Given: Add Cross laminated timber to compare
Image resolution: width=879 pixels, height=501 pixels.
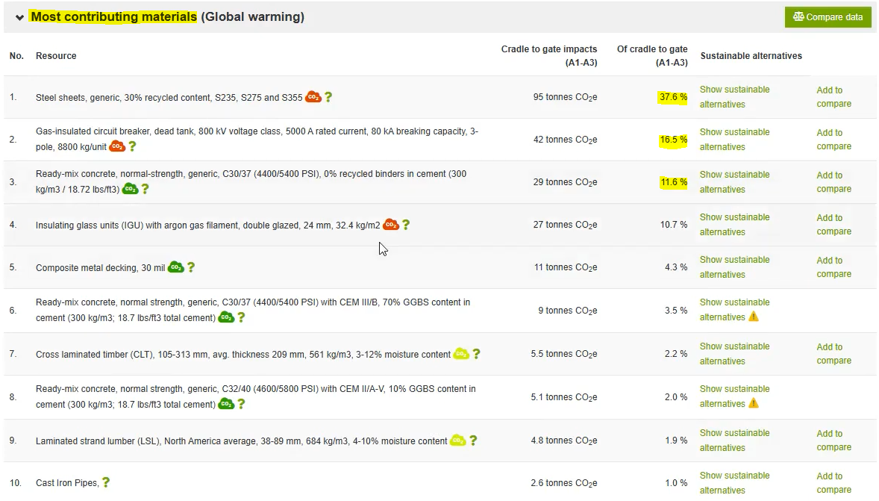Looking at the screenshot, I should (833, 354).
